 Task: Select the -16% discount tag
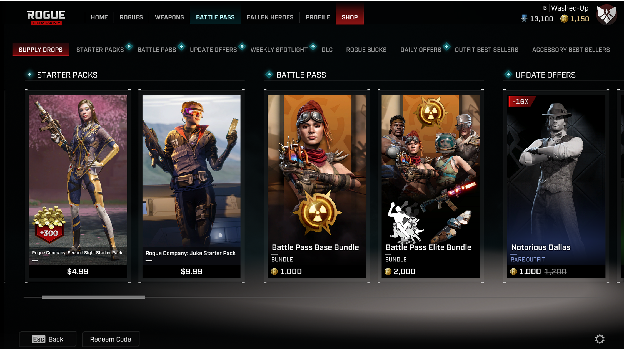(x=520, y=102)
